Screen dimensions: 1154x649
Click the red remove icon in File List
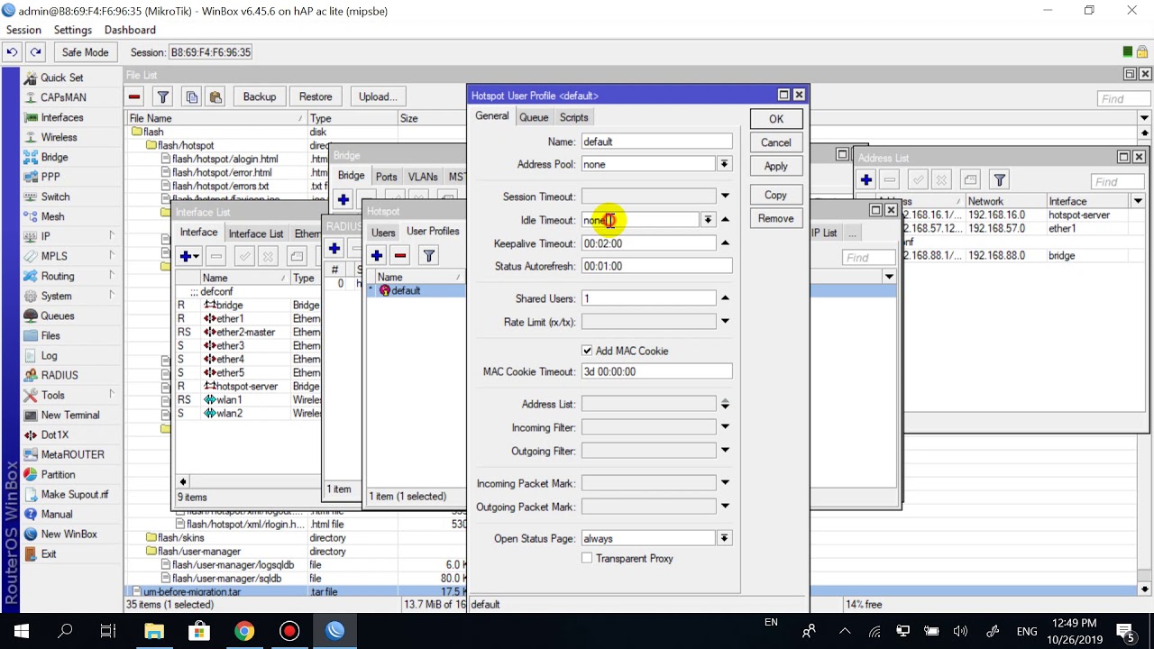pyautogui.click(x=134, y=96)
